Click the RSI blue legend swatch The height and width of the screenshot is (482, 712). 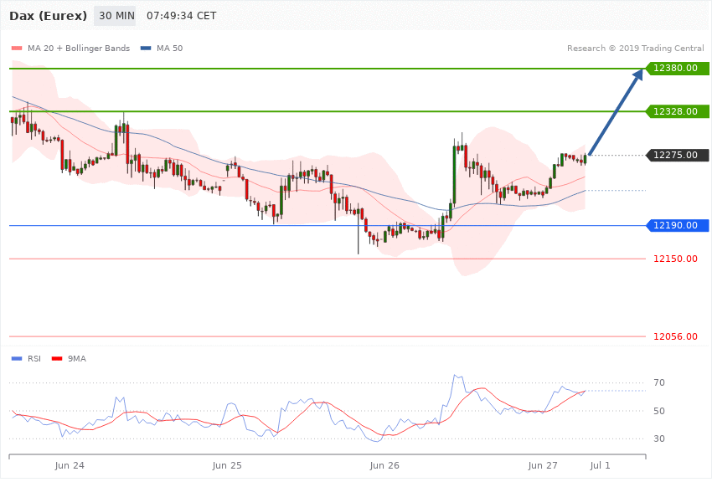[x=17, y=359]
